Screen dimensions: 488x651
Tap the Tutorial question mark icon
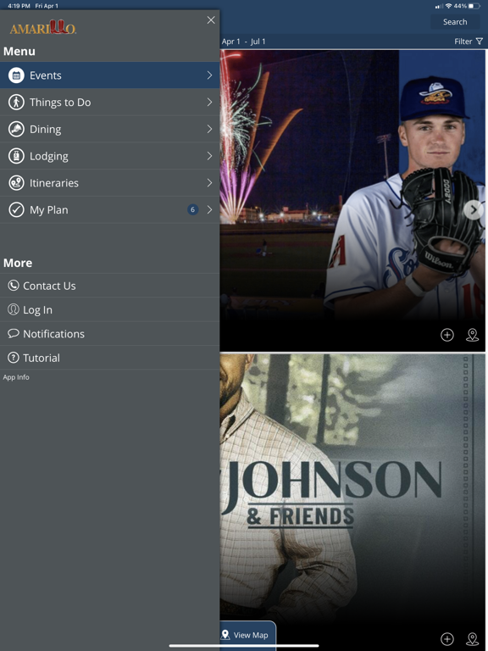pos(14,358)
